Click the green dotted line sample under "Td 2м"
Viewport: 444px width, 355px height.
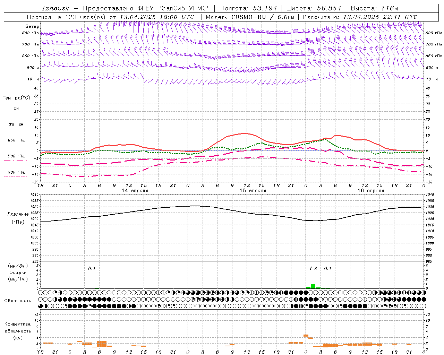pyautogui.click(x=16, y=128)
